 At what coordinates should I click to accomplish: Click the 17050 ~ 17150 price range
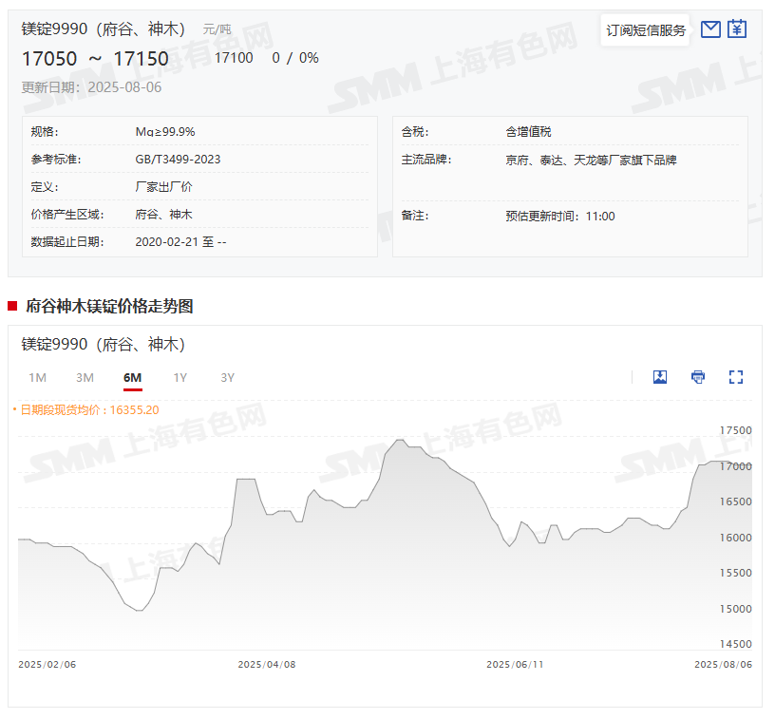click(95, 59)
